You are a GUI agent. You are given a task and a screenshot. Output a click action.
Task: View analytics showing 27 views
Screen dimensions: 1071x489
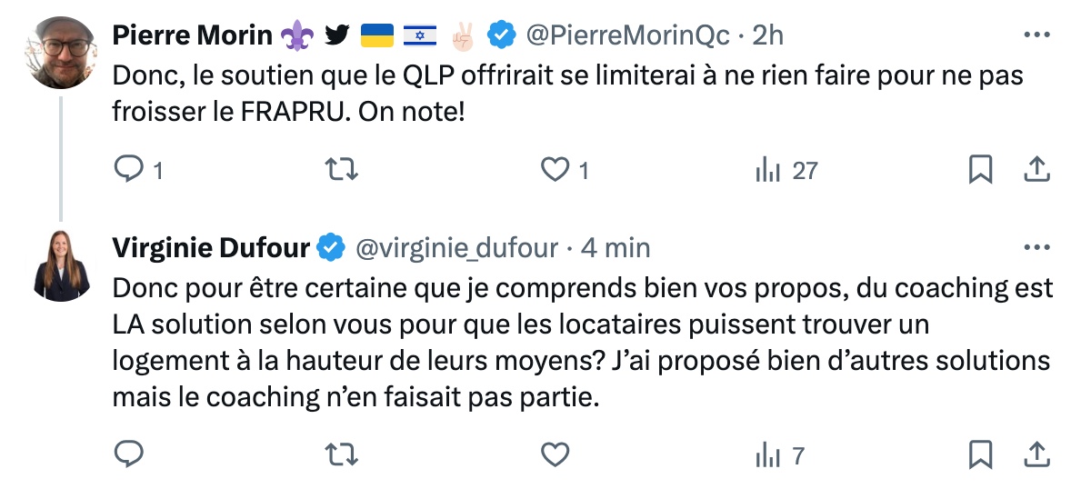tap(786, 170)
